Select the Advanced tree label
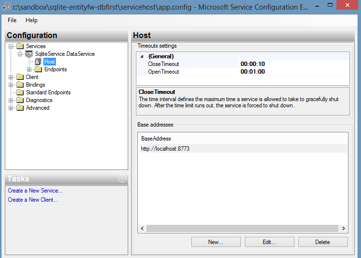361x258 pixels. [x=38, y=108]
